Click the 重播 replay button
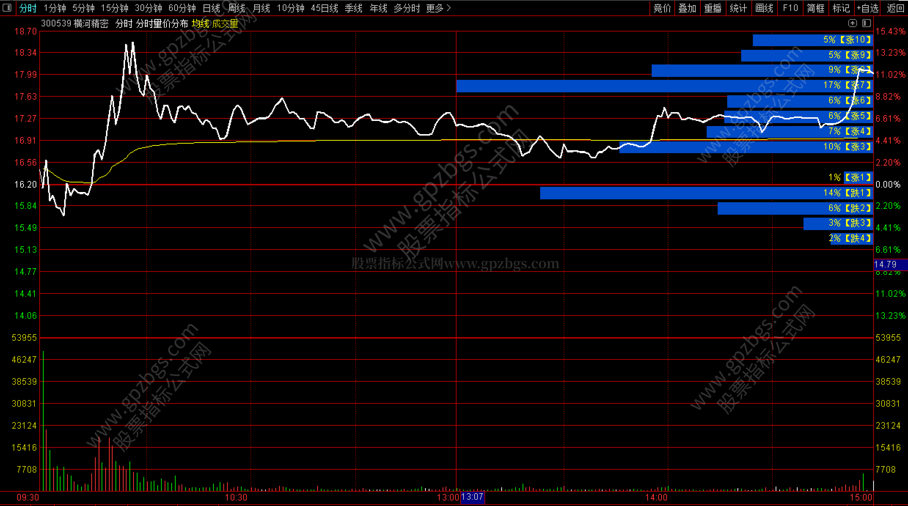This screenshot has height=506, width=908. pyautogui.click(x=713, y=8)
